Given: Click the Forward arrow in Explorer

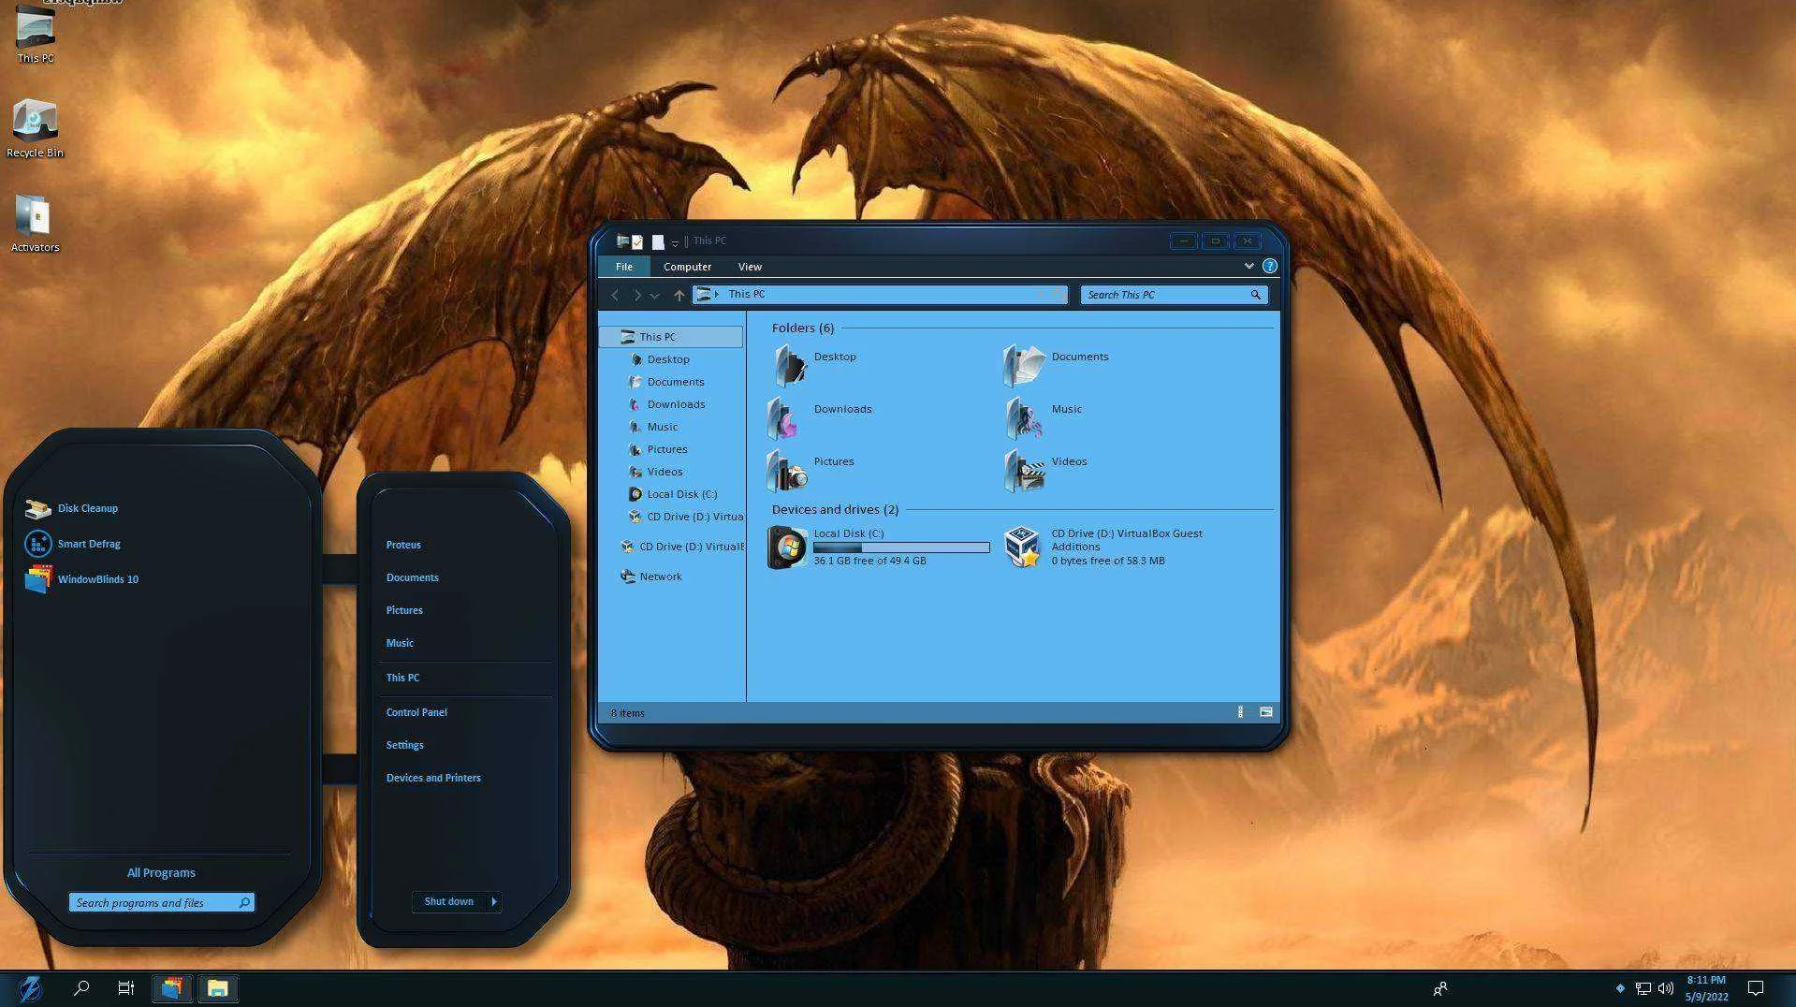Looking at the screenshot, I should tap(637, 296).
